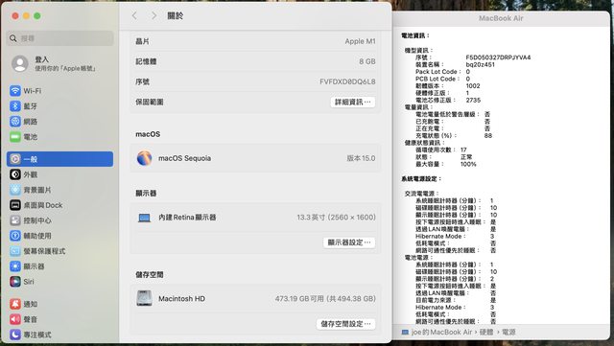Click 硬體 in the path bar
The width and height of the screenshot is (614, 346).
[486, 332]
